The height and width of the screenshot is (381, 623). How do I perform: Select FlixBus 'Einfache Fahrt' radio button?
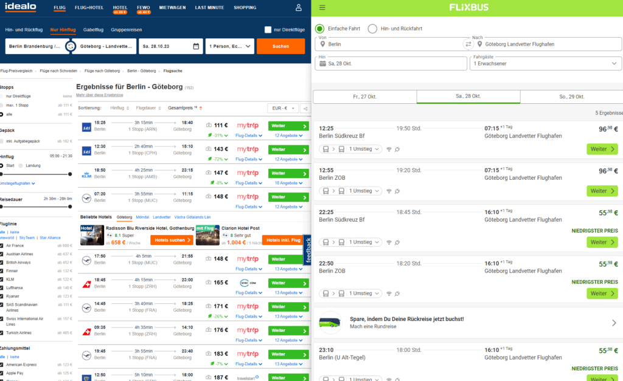click(x=320, y=29)
